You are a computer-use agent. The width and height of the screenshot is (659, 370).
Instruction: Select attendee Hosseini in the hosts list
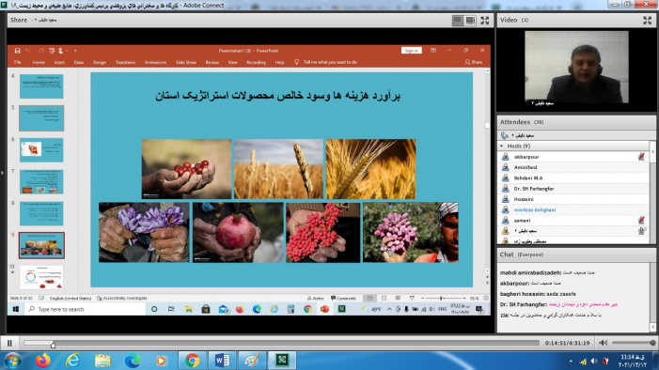click(x=573, y=199)
